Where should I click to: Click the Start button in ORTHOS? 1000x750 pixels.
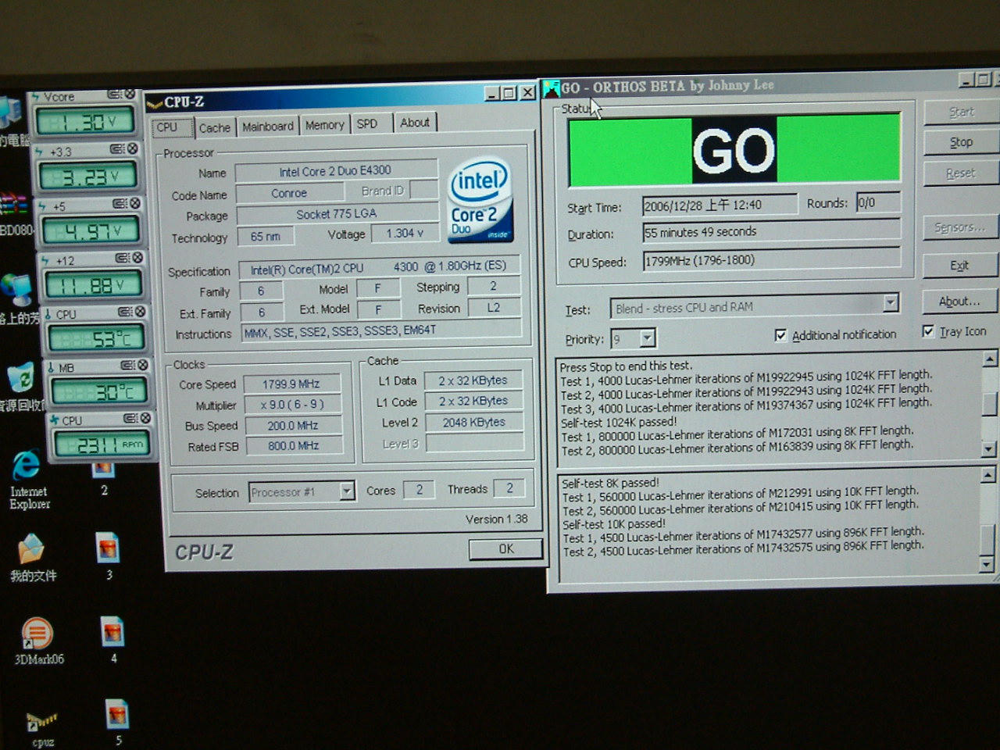pyautogui.click(x=961, y=112)
